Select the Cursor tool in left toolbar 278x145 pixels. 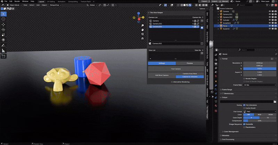3,19
